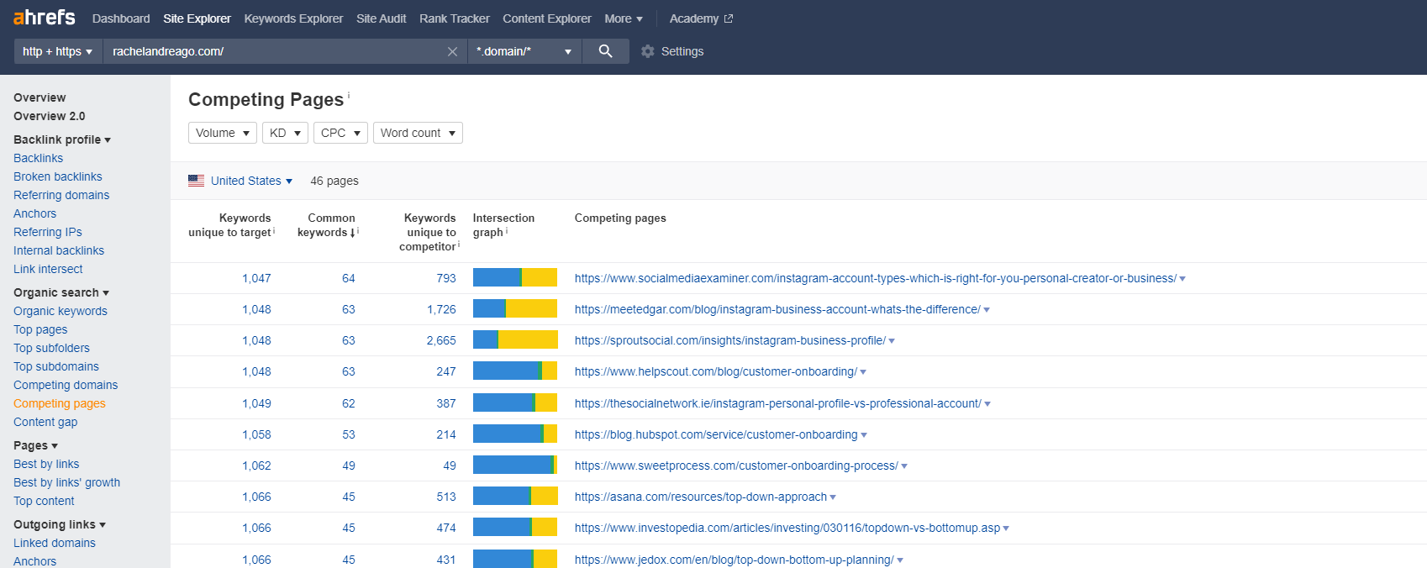Open Link intersect in the sidebar
The height and width of the screenshot is (568, 1427).
pyautogui.click(x=48, y=269)
